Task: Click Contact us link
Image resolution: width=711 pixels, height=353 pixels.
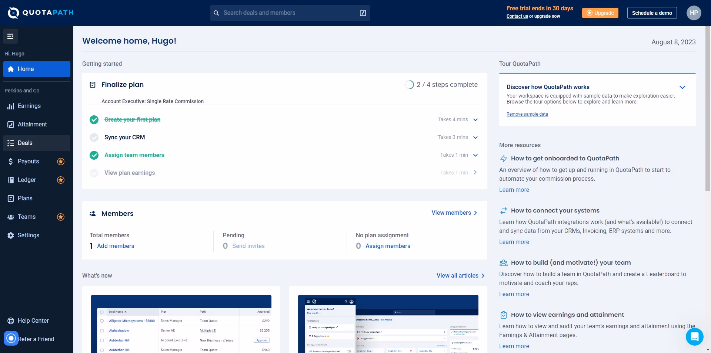Action: (x=517, y=16)
